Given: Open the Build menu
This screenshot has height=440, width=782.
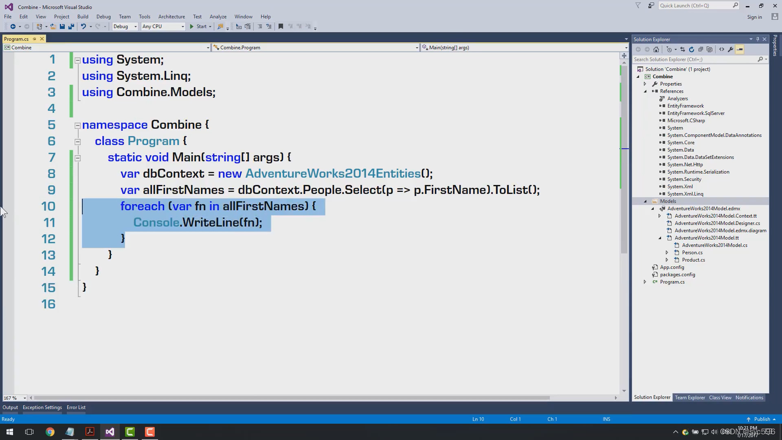Looking at the screenshot, I should click(x=83, y=17).
